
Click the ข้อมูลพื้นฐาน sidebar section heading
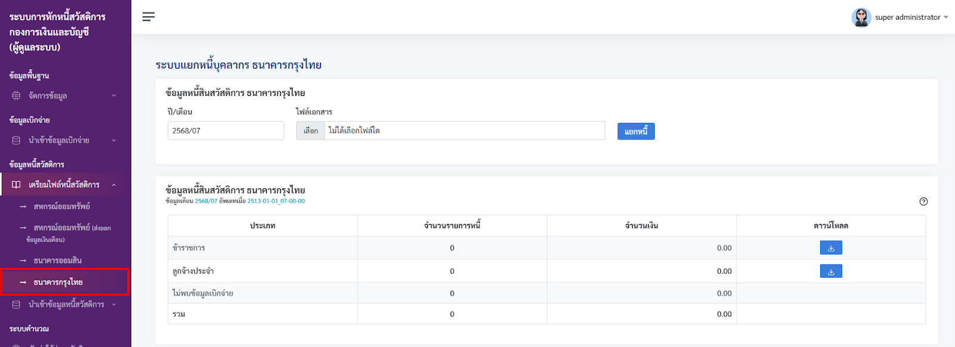tap(29, 76)
